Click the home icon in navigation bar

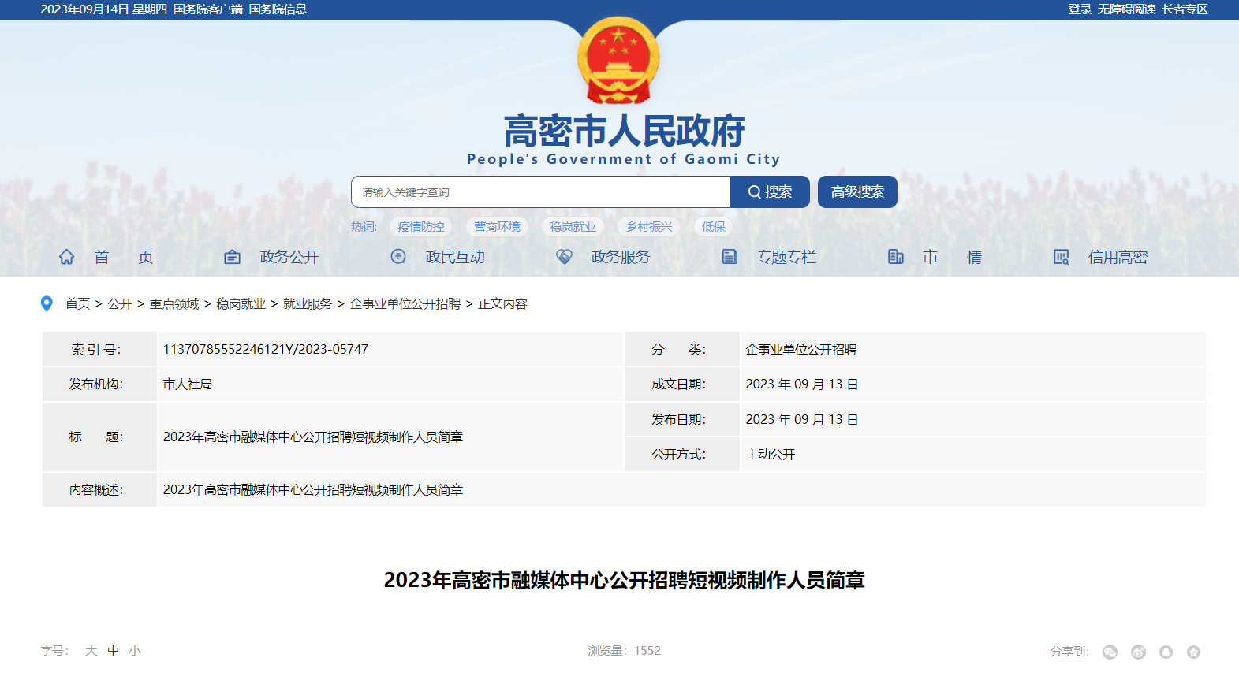[67, 257]
